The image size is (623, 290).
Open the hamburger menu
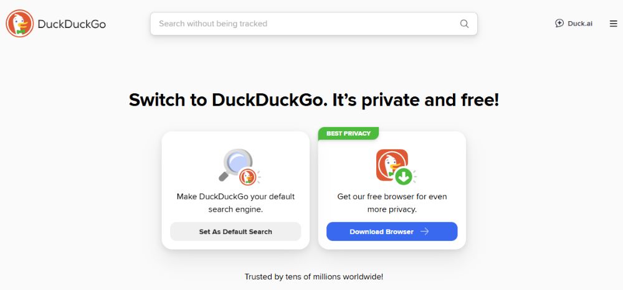613,24
